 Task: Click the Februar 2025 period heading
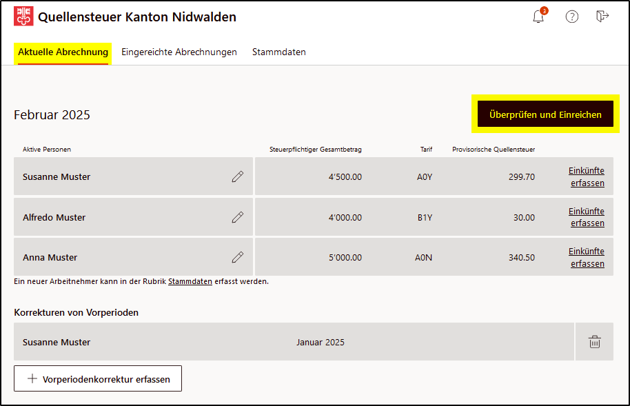(52, 114)
